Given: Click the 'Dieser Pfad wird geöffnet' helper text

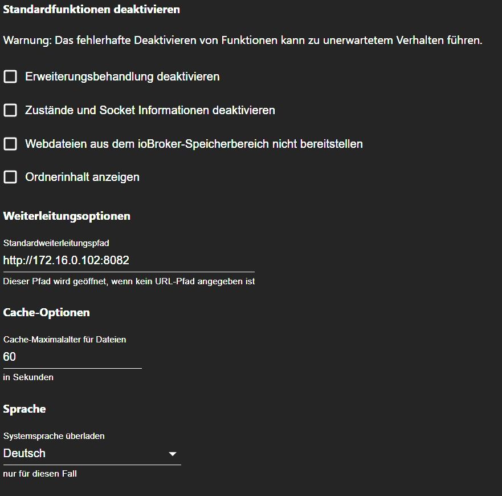Looking at the screenshot, I should [x=129, y=281].
